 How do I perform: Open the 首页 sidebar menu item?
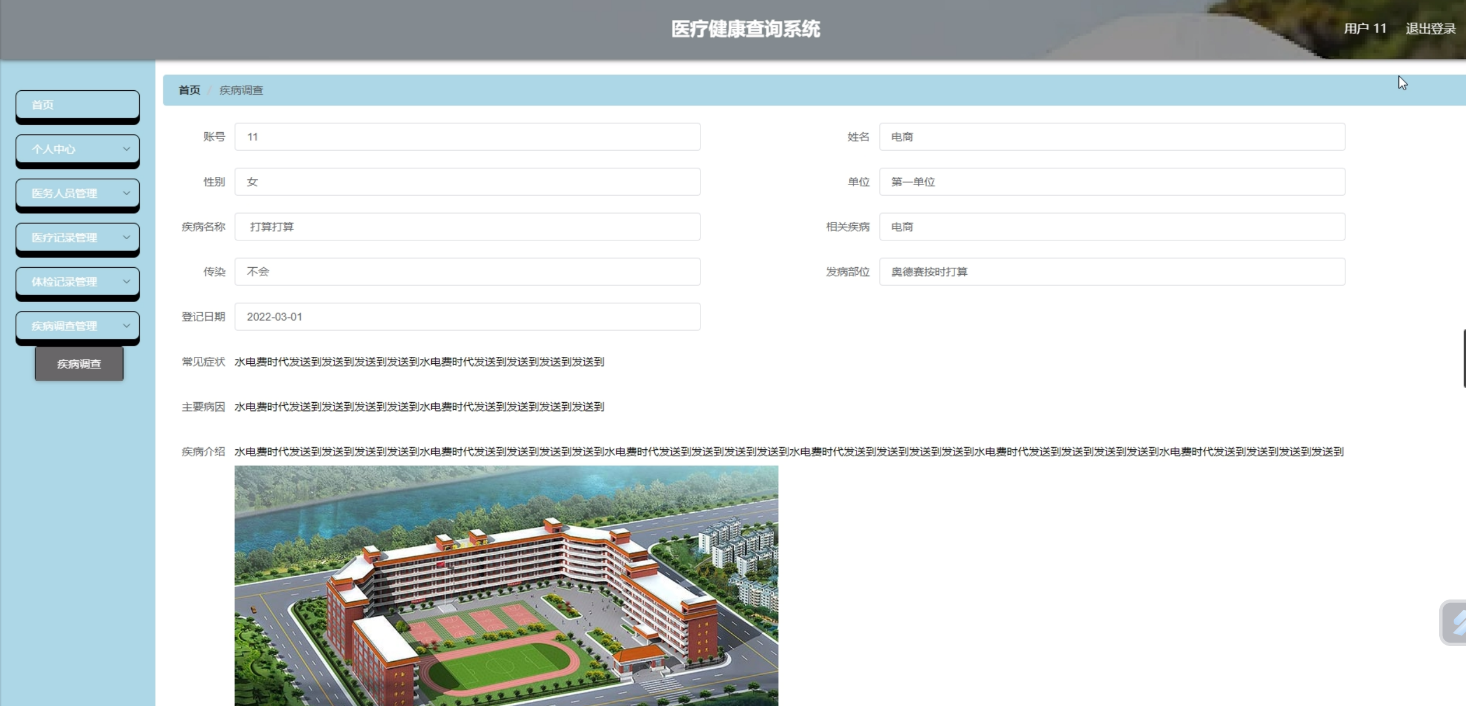(x=77, y=105)
